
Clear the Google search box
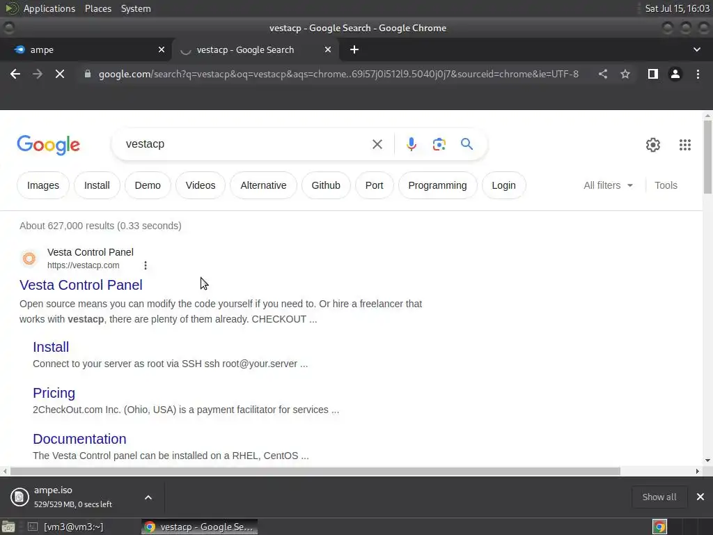[x=377, y=144]
